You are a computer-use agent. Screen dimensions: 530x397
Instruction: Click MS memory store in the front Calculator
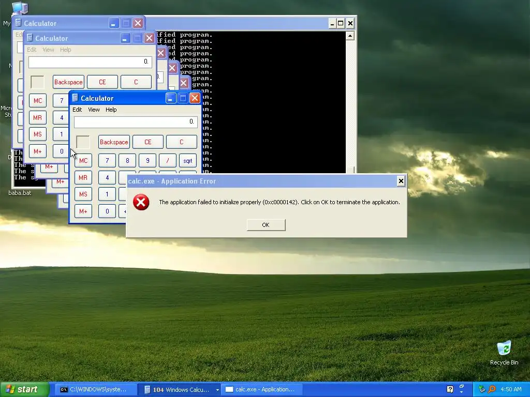pos(83,194)
